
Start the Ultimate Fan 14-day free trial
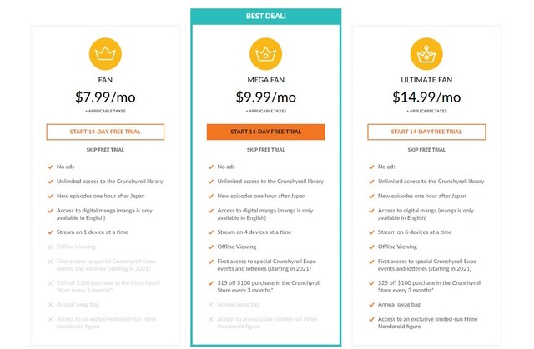426,132
